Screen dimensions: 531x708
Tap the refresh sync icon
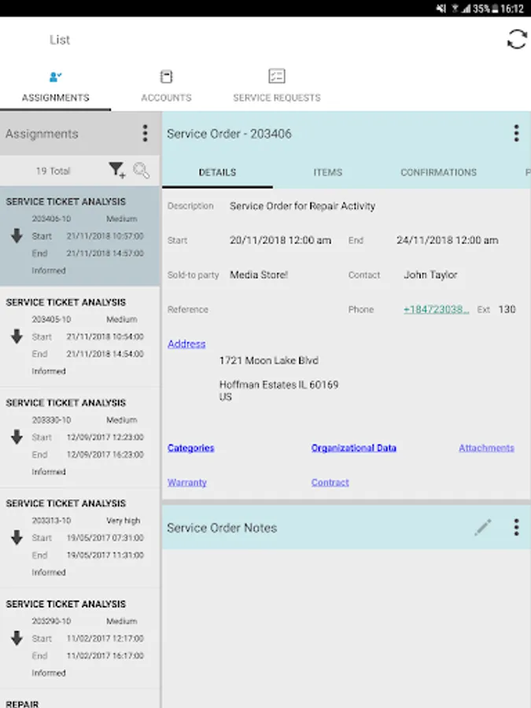(x=517, y=39)
